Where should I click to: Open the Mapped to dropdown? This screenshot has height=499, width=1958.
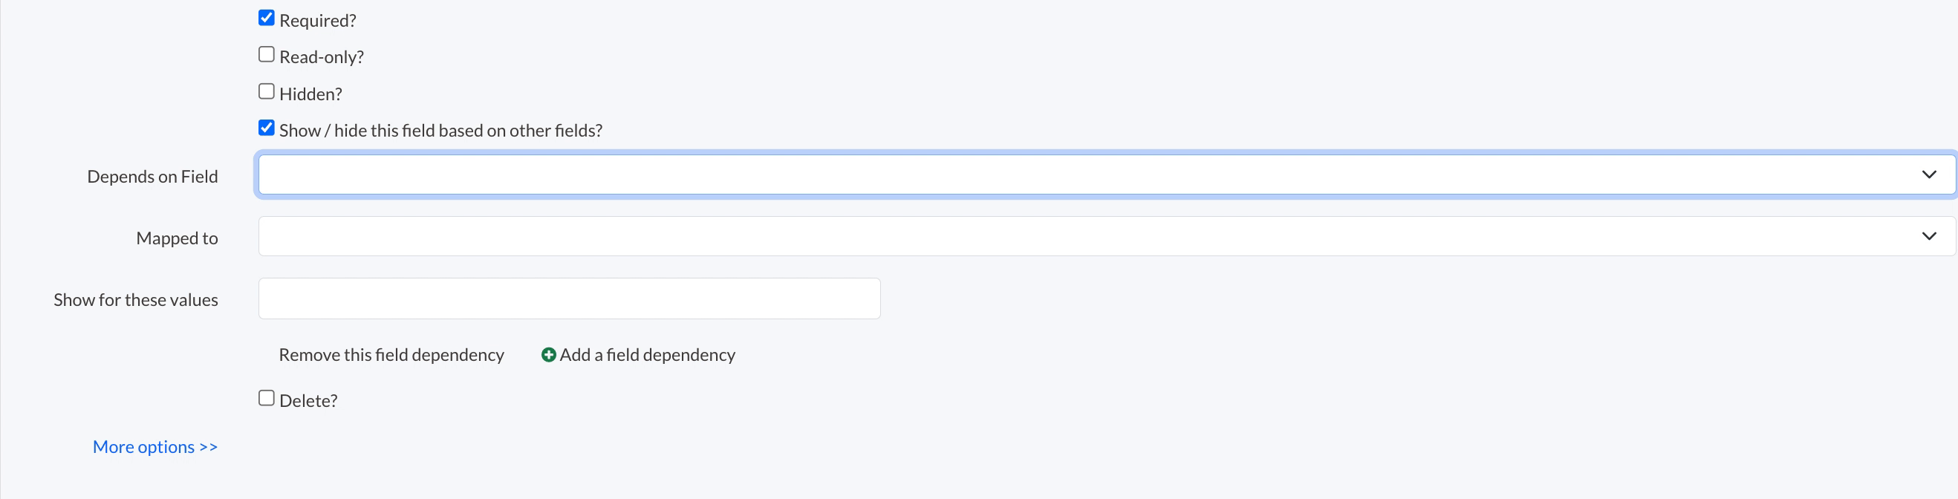coord(1064,236)
